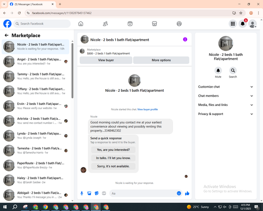
Task: Expand Customize chat section
Action: click(226, 87)
